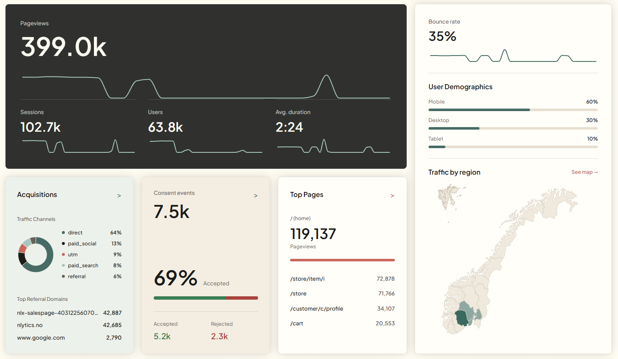
Task: Select the paid_search legend entry
Action: coord(91,266)
